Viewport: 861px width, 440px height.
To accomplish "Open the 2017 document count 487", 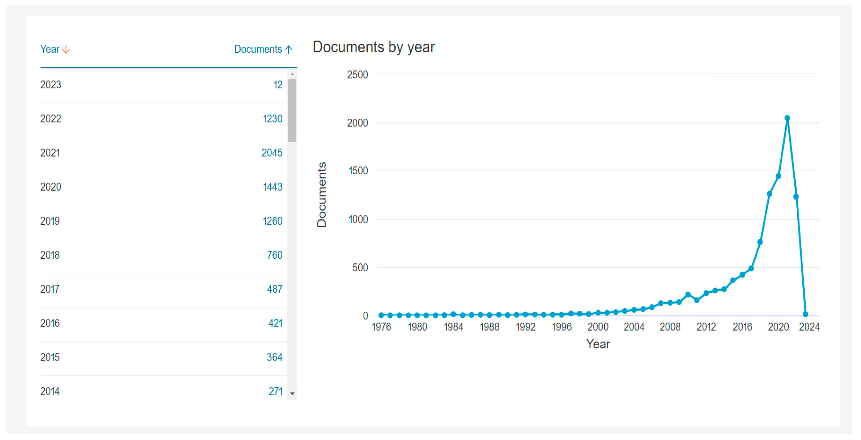I will (274, 289).
